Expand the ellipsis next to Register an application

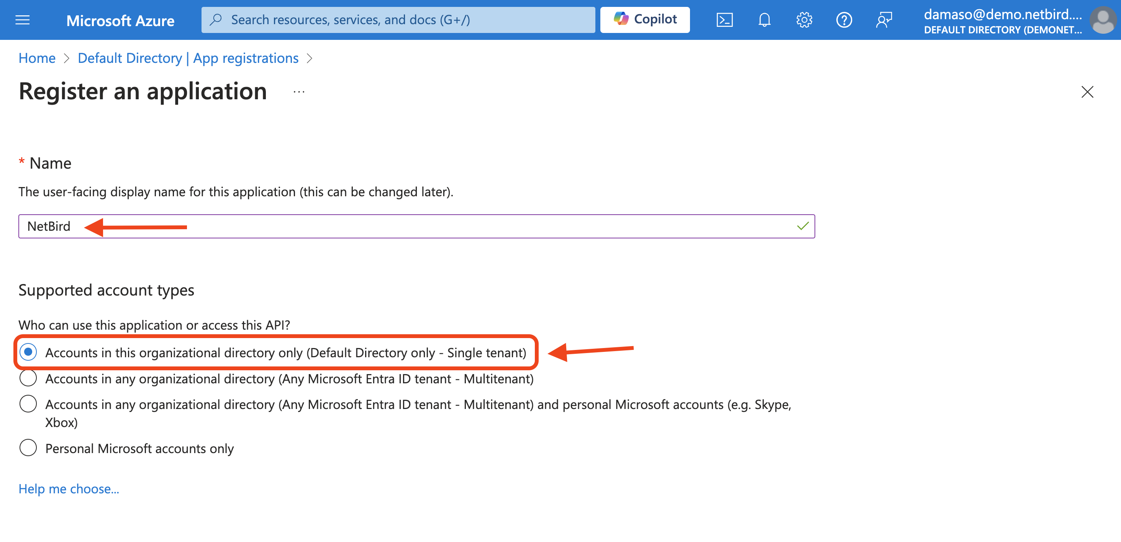[x=298, y=92]
